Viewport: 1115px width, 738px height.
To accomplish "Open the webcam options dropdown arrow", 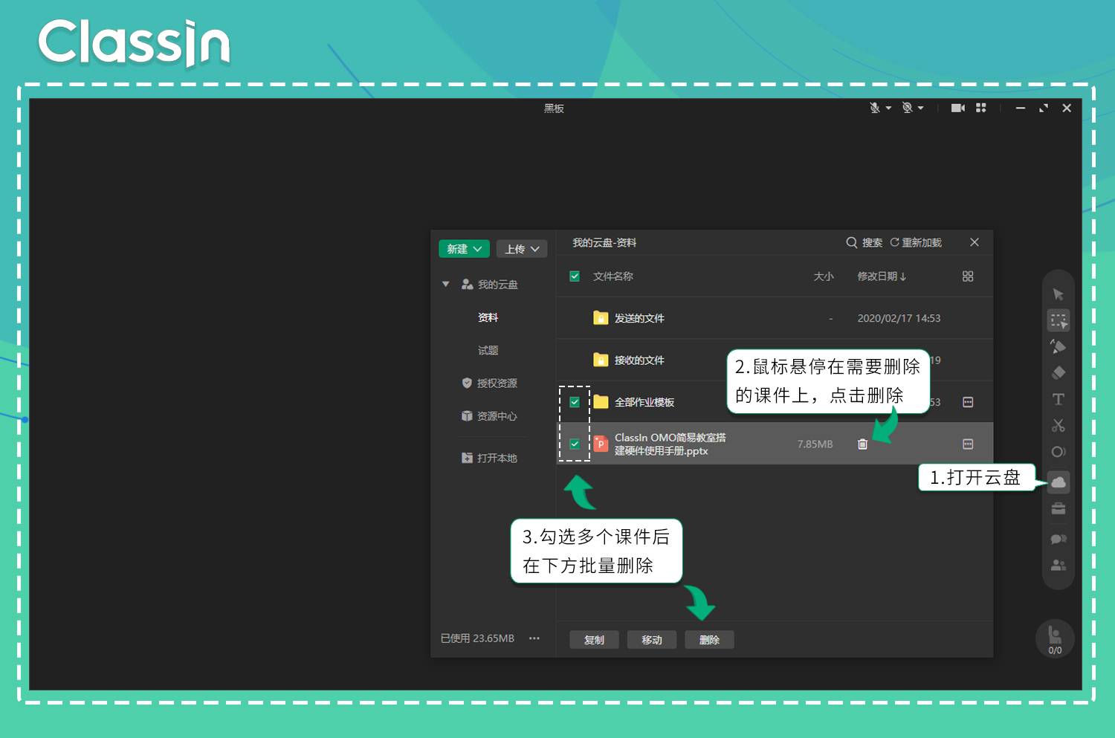I will 920,109.
